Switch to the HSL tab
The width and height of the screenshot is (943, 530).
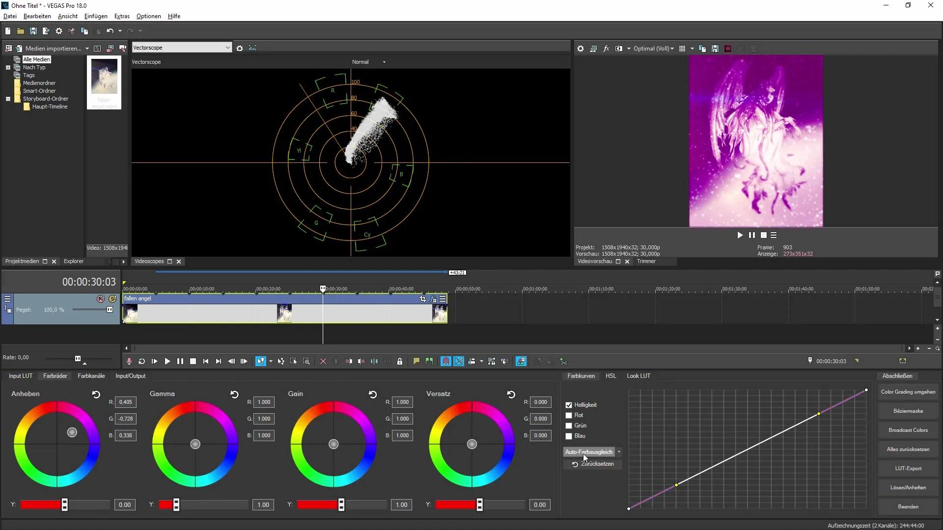point(611,375)
